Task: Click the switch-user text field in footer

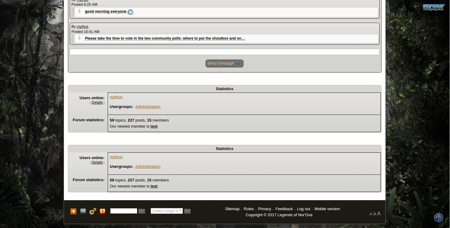Action: [x=124, y=211]
